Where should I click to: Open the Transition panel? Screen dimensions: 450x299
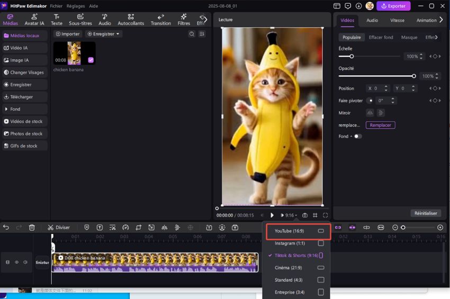(x=161, y=20)
